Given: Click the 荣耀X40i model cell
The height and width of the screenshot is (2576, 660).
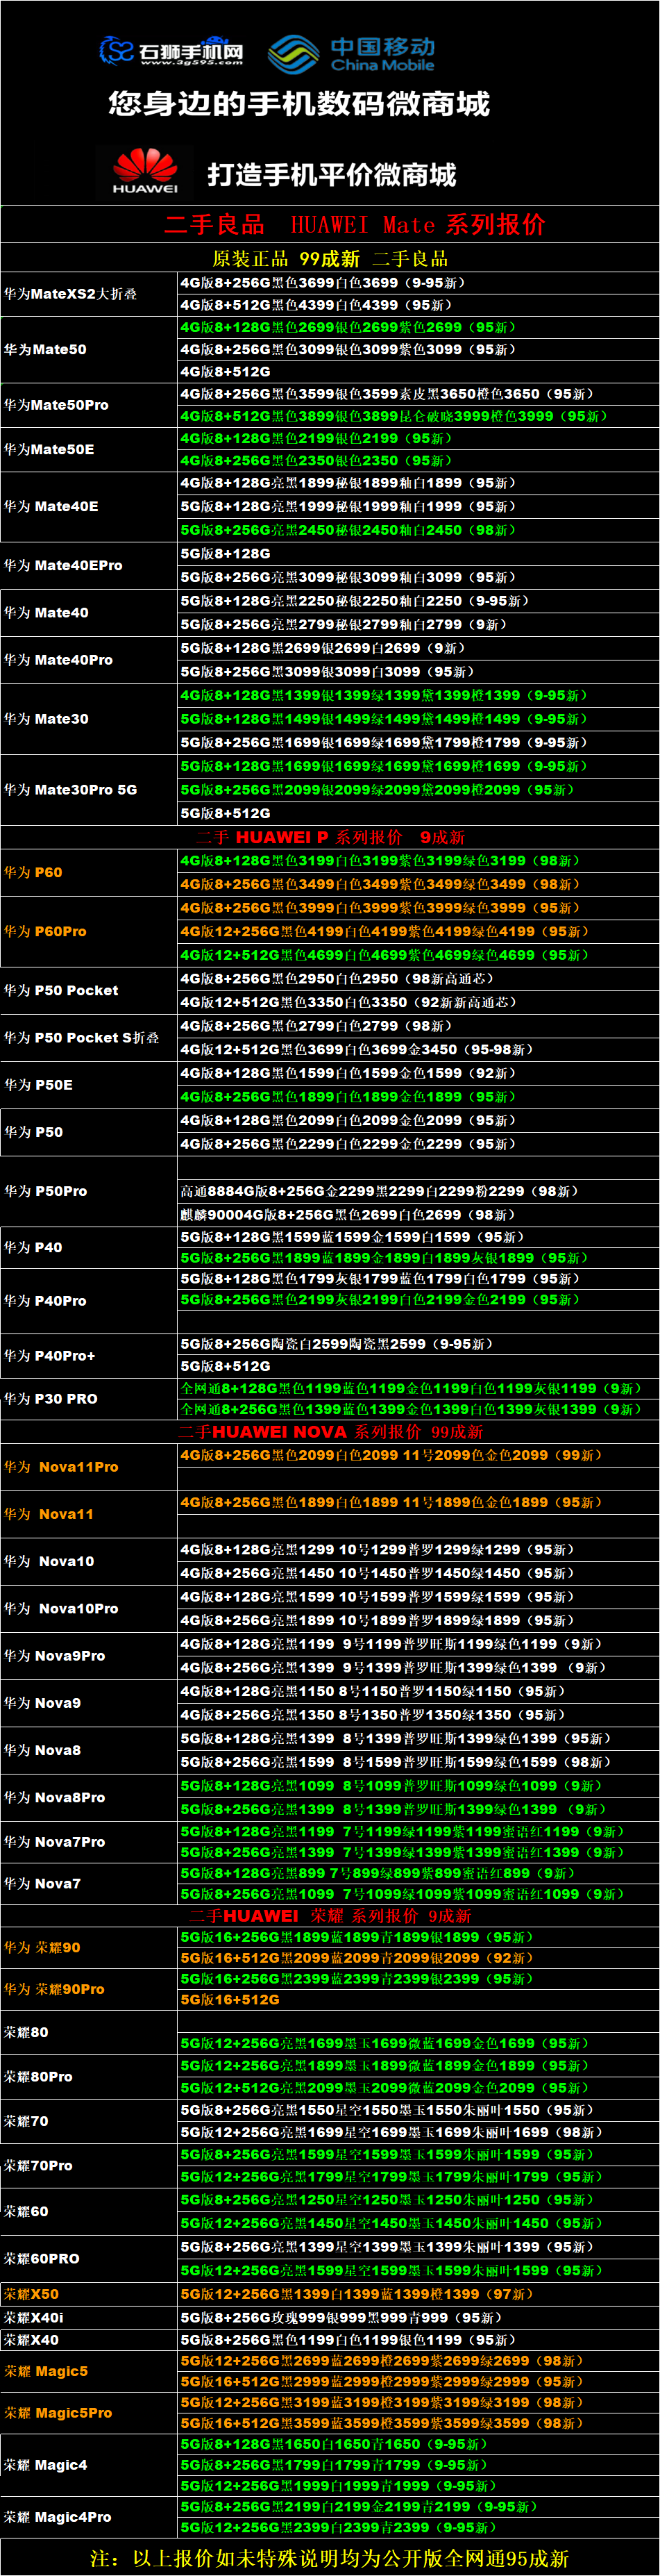Looking at the screenshot, I should (x=89, y=2317).
